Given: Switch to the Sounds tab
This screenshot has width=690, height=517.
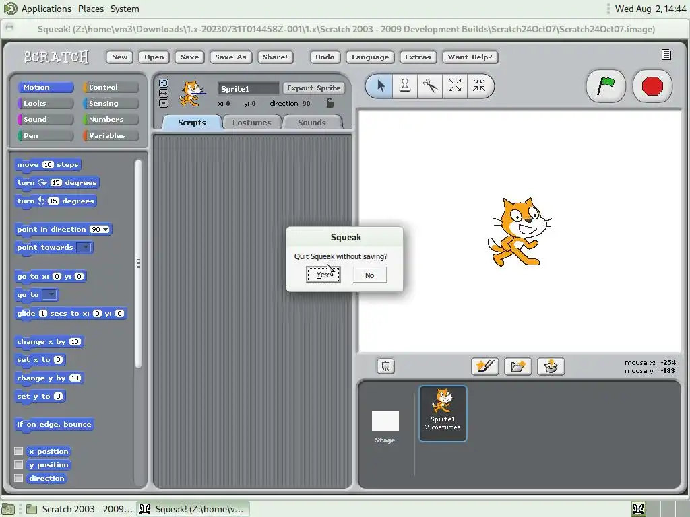Looking at the screenshot, I should 311,123.
